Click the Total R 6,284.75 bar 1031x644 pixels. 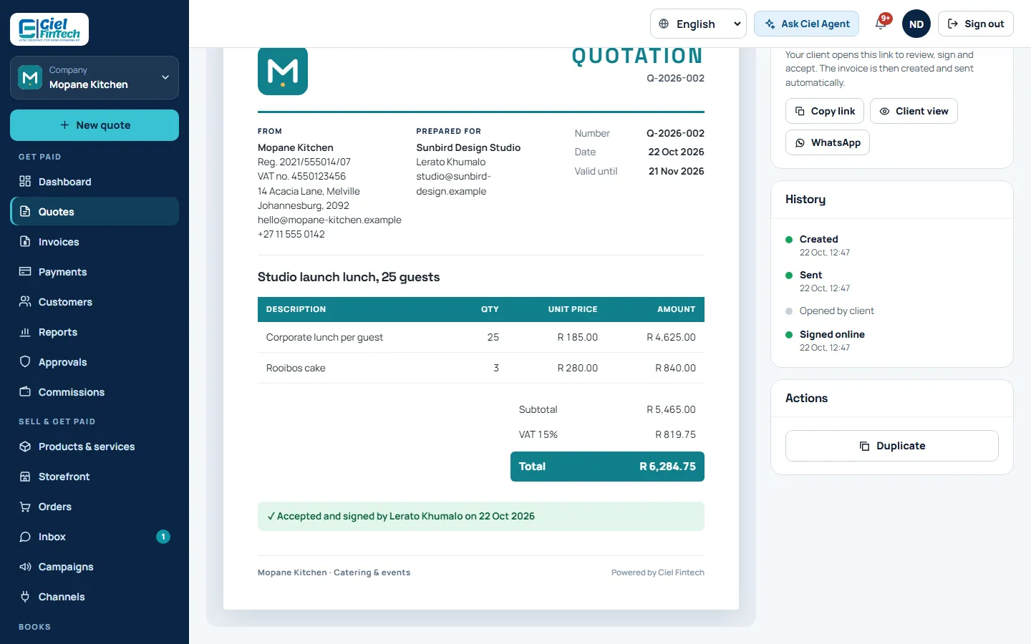click(607, 467)
